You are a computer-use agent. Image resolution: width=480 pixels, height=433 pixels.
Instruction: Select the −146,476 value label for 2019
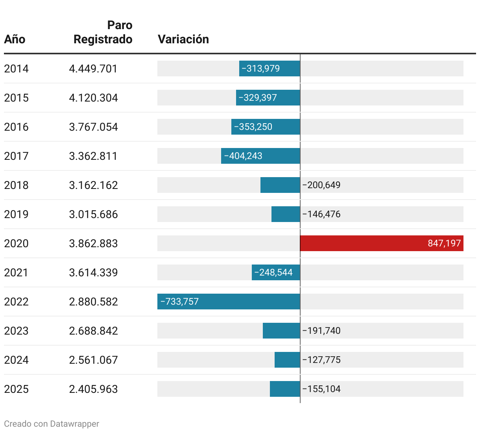point(321,214)
